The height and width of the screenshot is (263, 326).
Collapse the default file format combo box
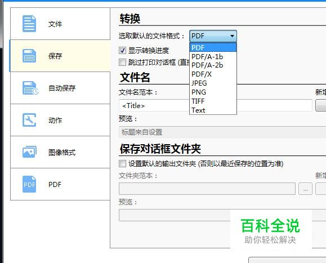(213, 36)
